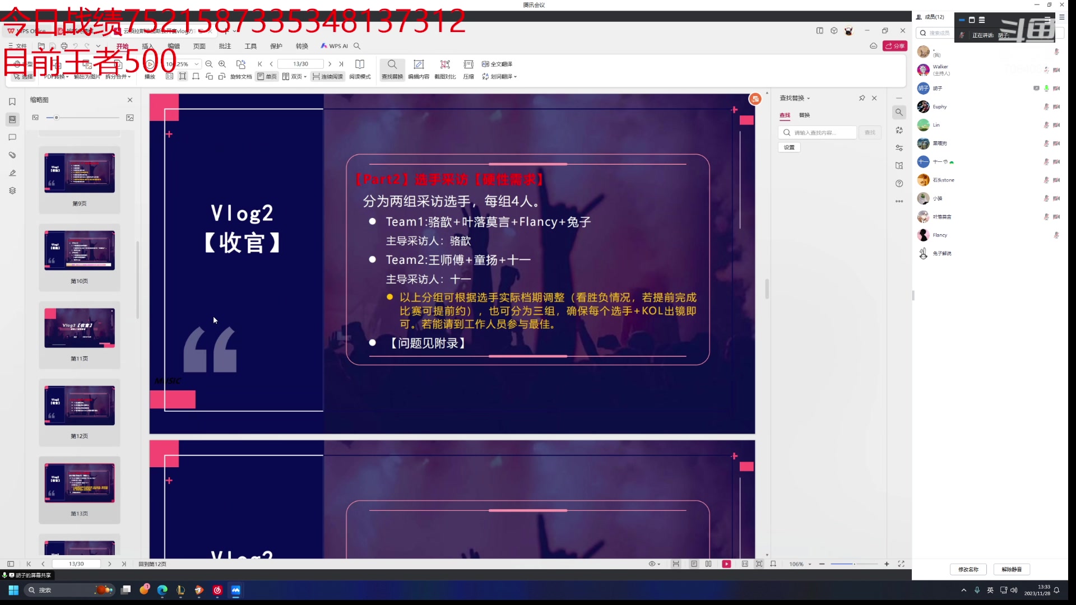Open the bookmark panel in left sidebar
The image size is (1076, 605).
[12, 101]
